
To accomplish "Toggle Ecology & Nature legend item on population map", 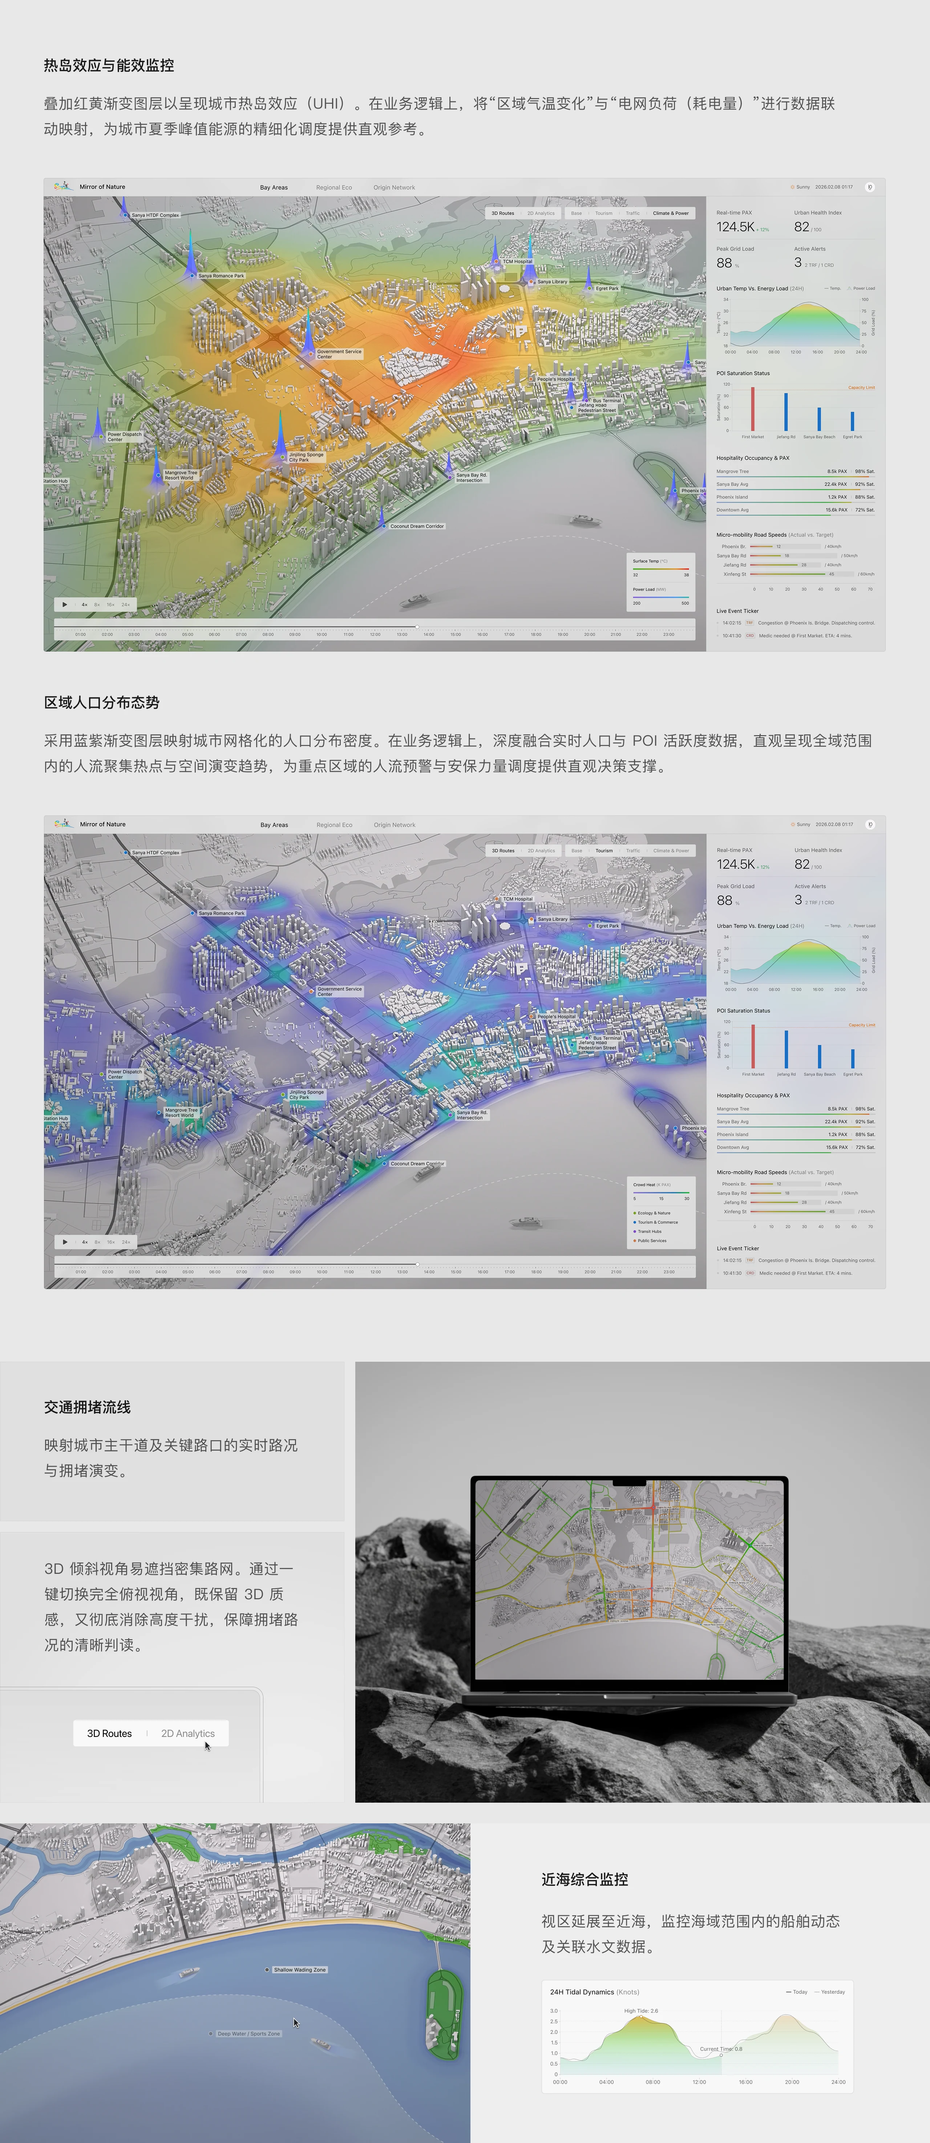I will 652,1213.
